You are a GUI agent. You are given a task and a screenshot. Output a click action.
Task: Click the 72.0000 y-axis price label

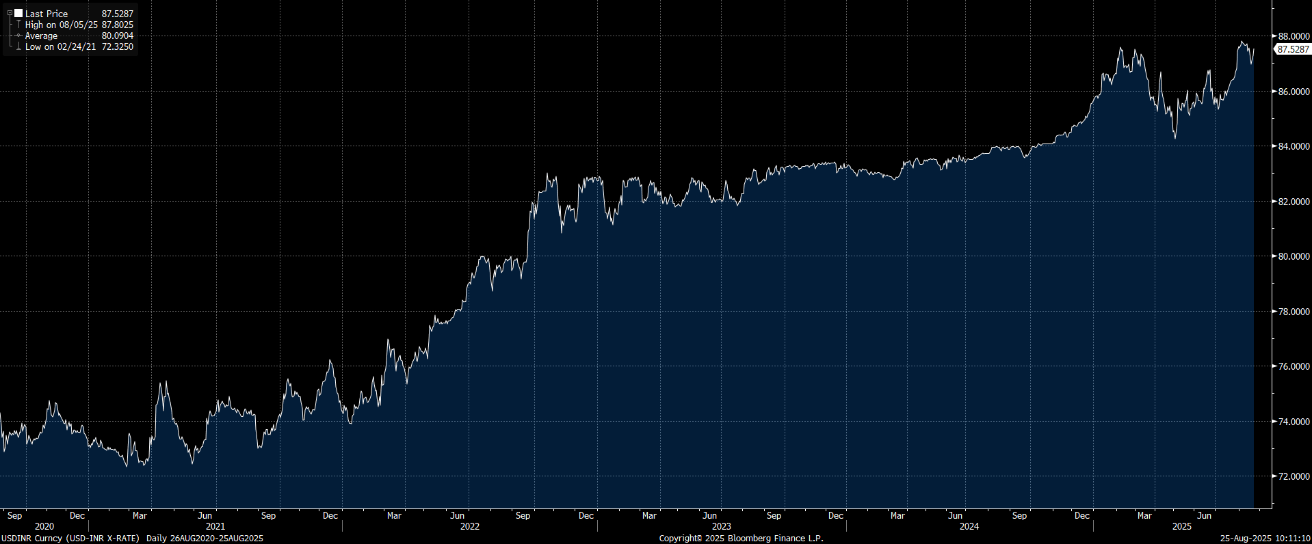(1294, 476)
